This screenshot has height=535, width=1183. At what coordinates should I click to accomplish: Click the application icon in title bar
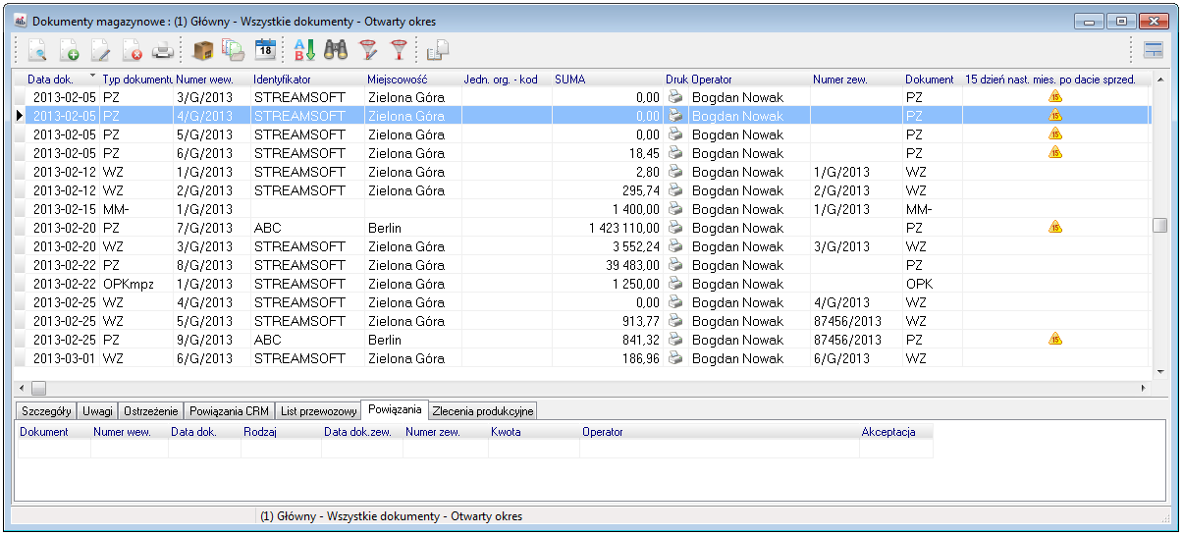pos(22,21)
